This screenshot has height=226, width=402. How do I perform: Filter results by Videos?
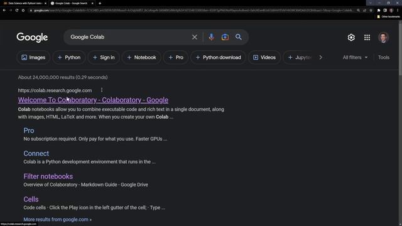(x=264, y=57)
